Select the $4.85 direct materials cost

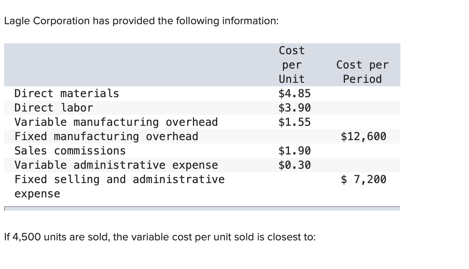[x=294, y=93]
